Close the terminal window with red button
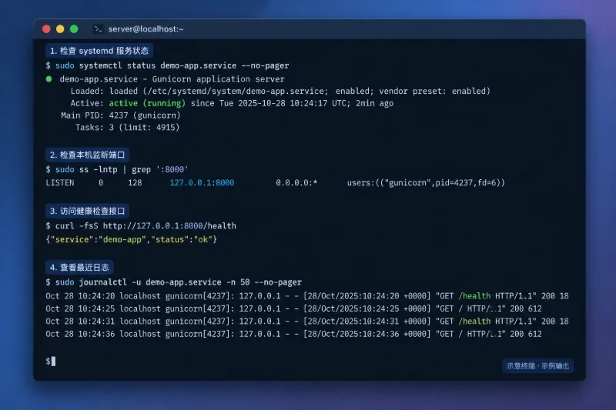This screenshot has width=616, height=410. pos(46,29)
